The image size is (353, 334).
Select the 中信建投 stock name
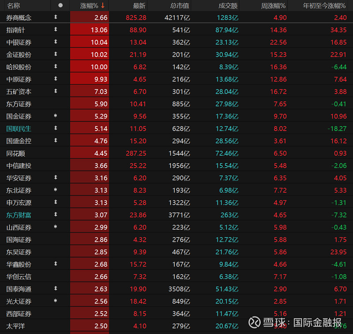coord(19,165)
